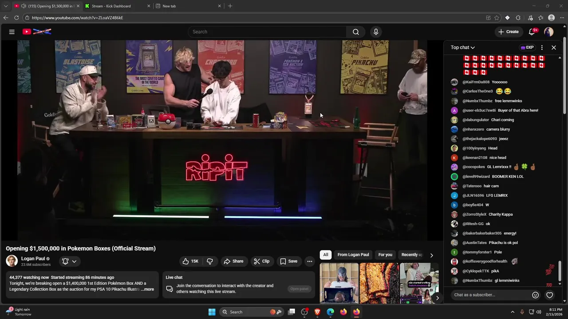Open Brave browser from taskbar
This screenshot has height=319, width=568.
click(x=317, y=312)
